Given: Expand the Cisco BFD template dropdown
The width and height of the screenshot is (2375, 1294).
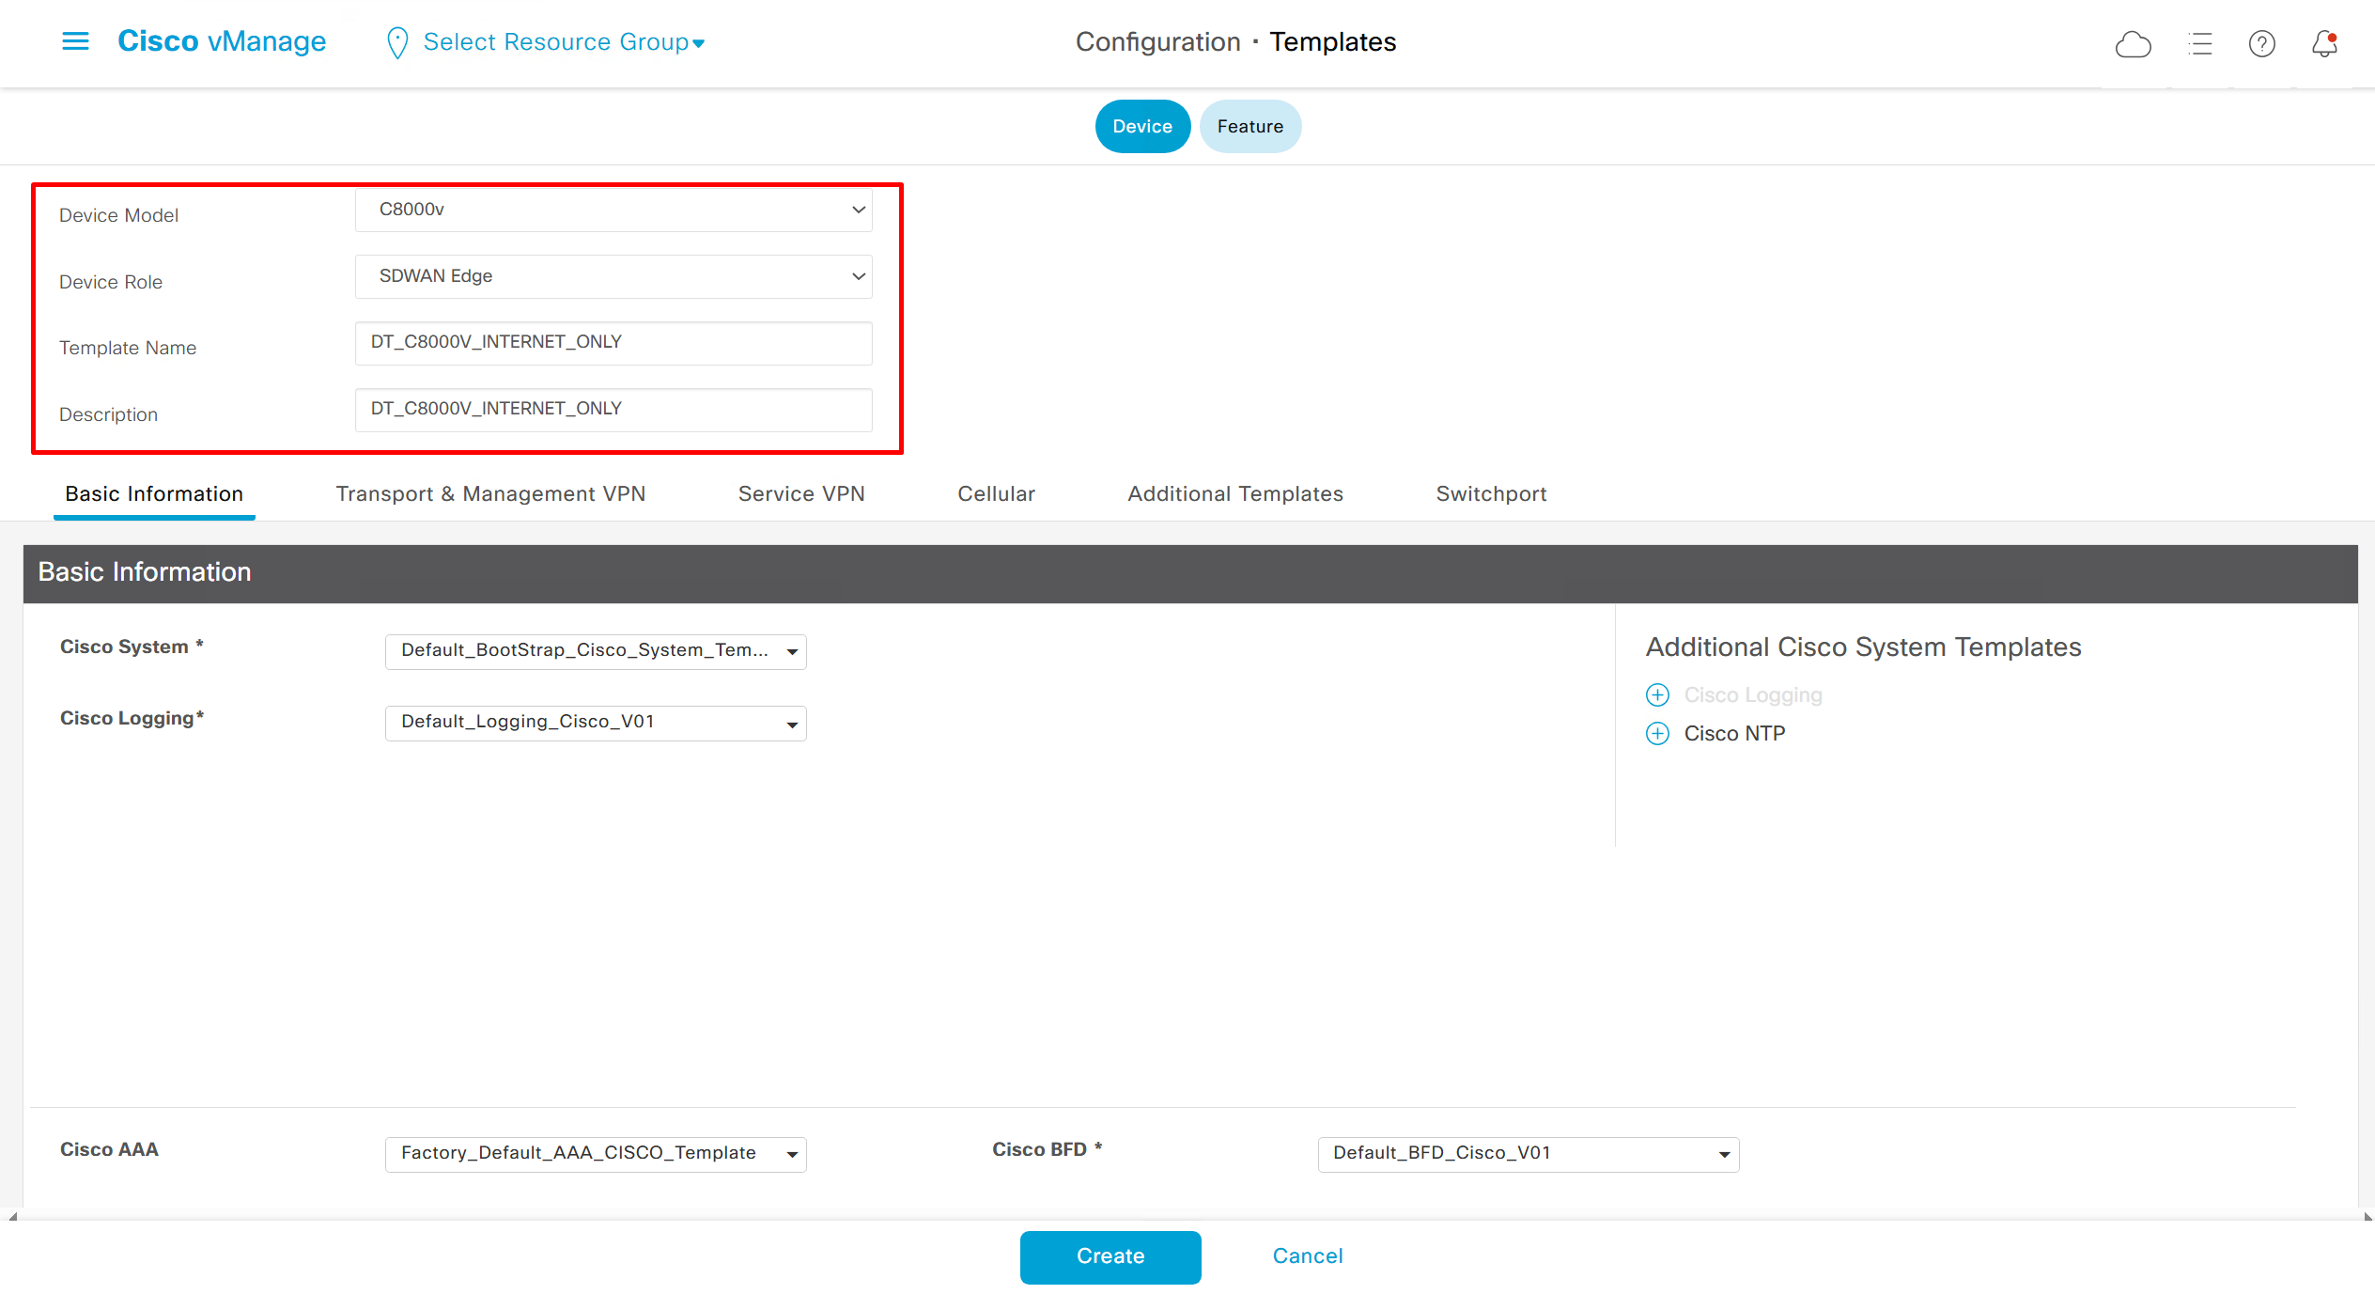Looking at the screenshot, I should pyautogui.click(x=1528, y=1154).
